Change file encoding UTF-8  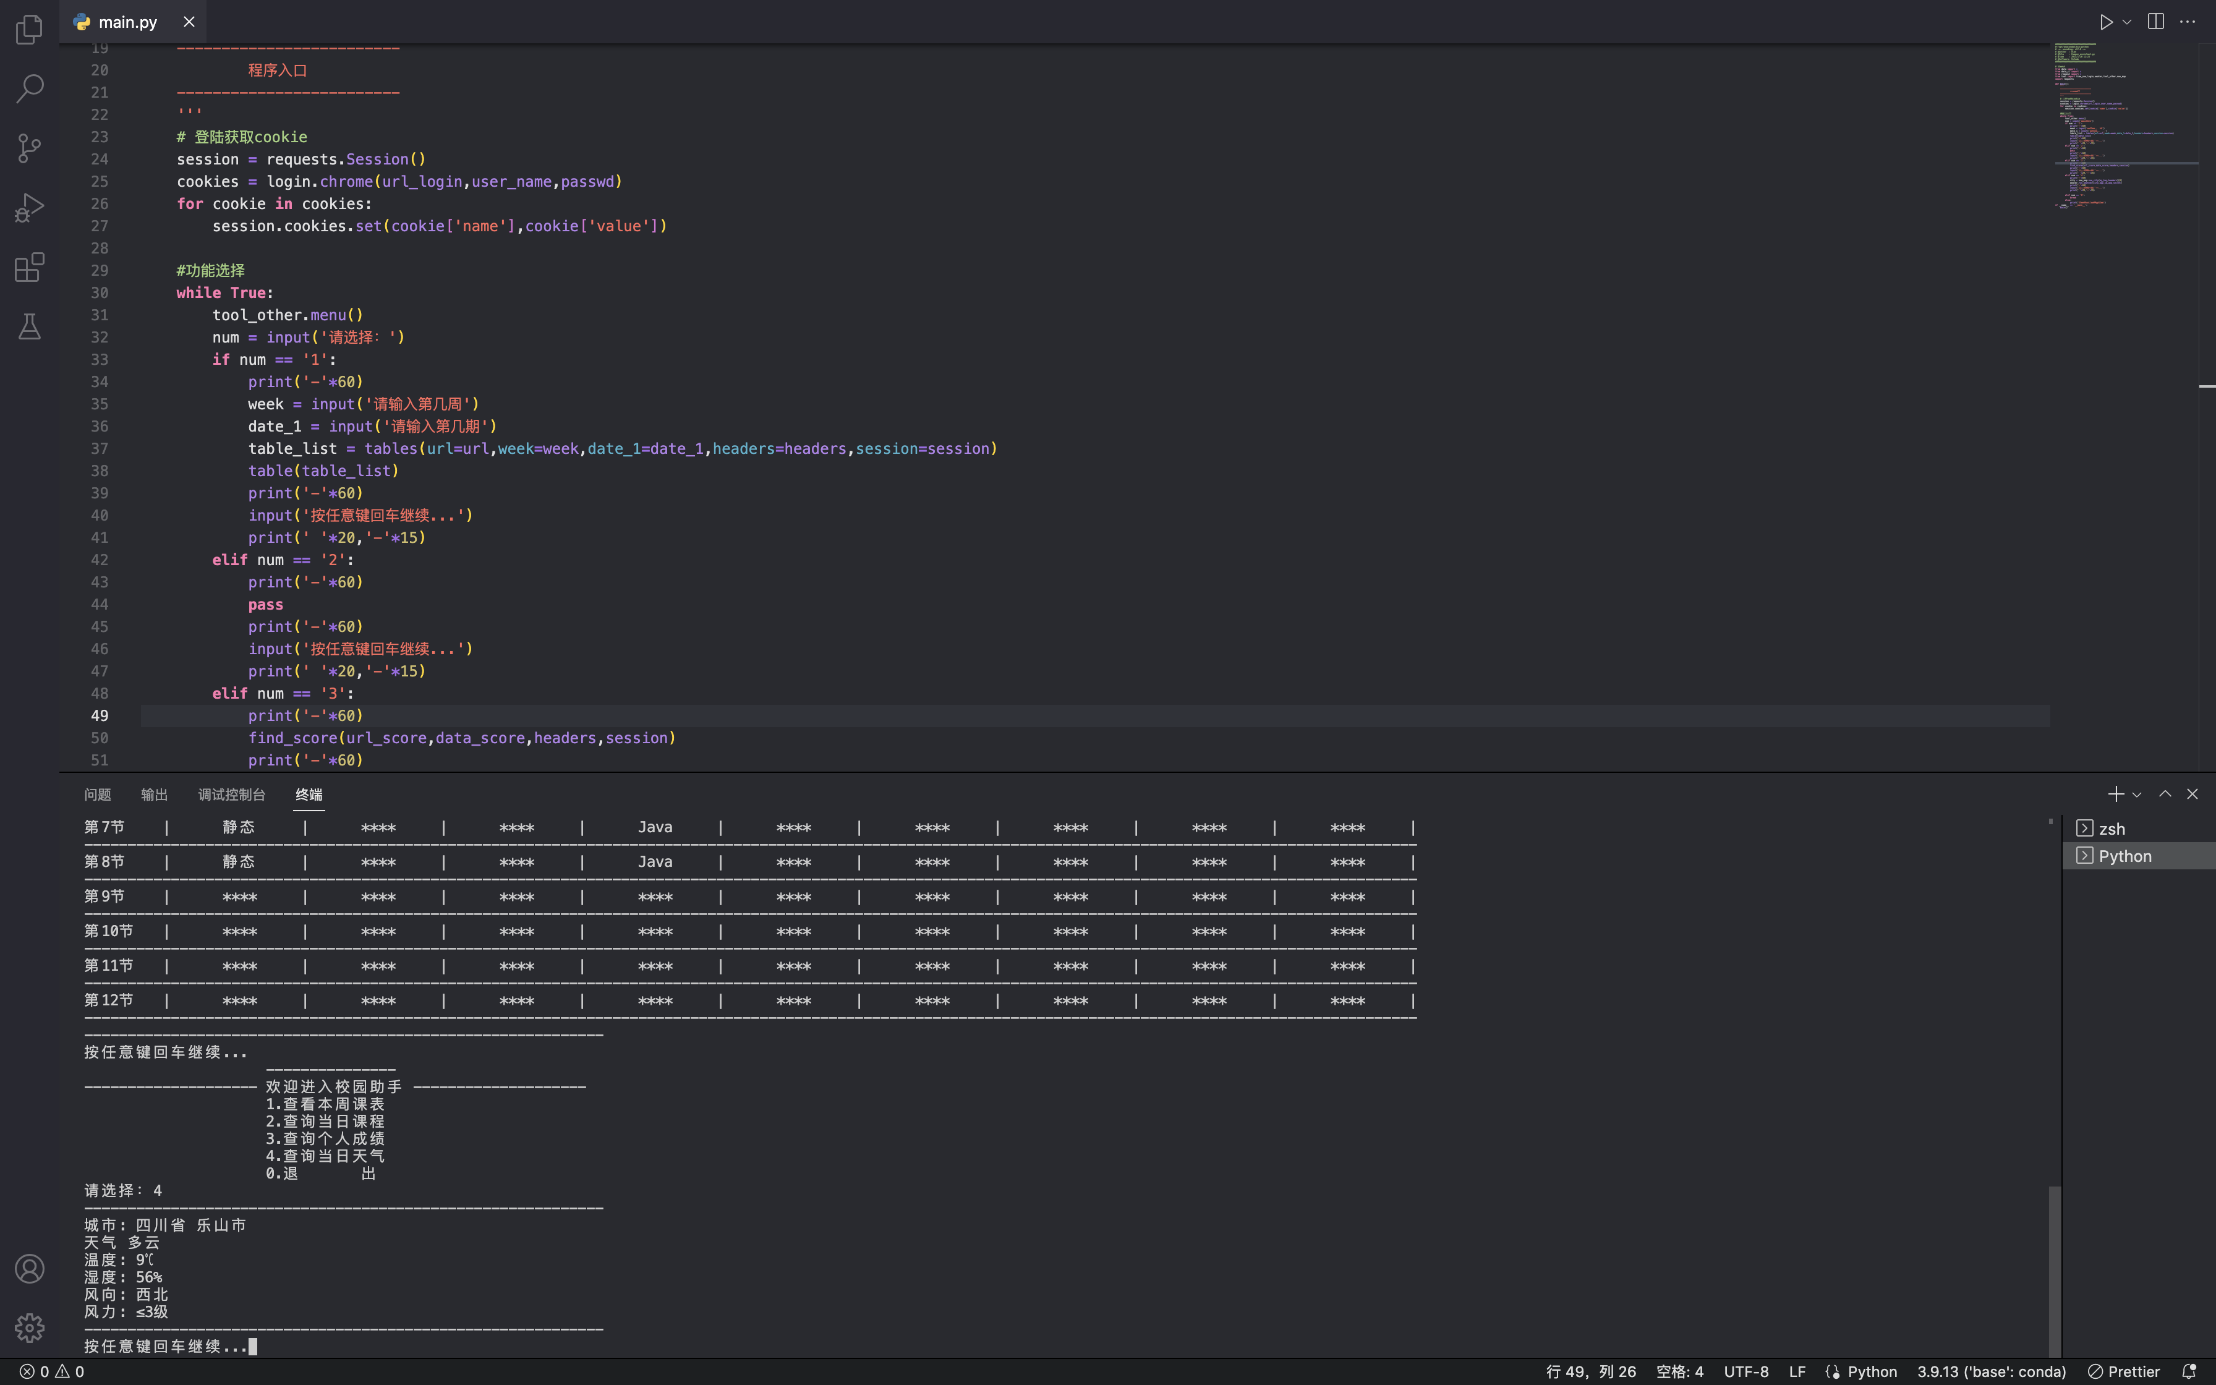[x=1746, y=1371]
